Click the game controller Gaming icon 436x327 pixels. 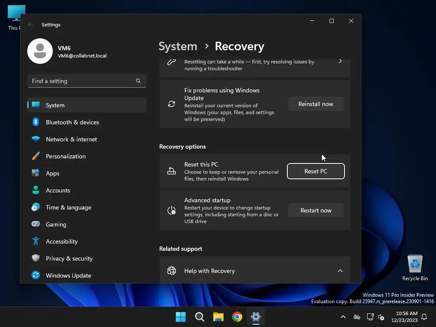(x=36, y=224)
